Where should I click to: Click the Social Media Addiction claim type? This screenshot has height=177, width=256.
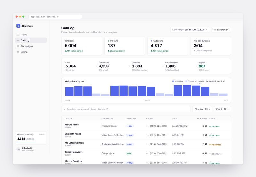pyautogui.click(x=113, y=144)
